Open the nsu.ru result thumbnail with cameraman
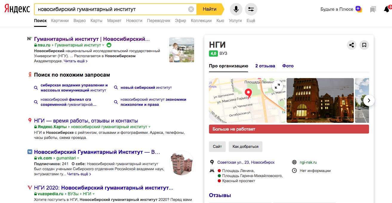Screen dimensions: 392x203 click(182, 50)
